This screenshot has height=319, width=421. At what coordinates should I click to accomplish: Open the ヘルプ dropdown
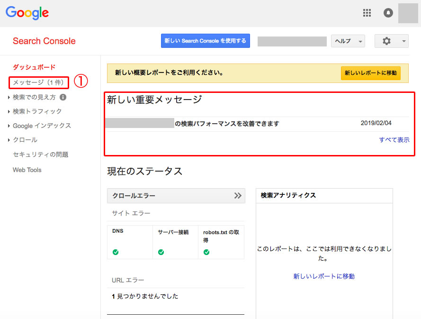(x=348, y=41)
